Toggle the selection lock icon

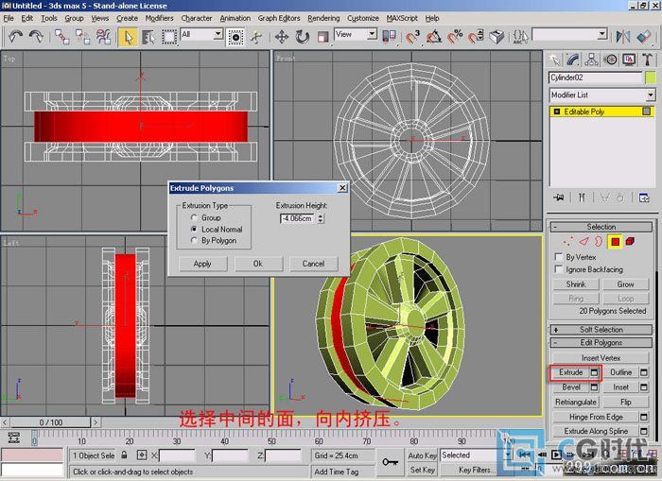pyautogui.click(x=124, y=455)
